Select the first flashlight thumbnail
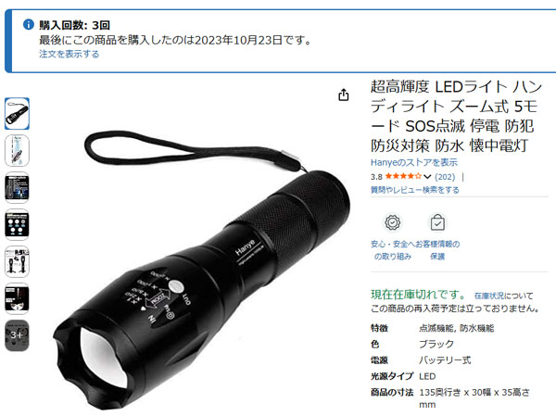Image resolution: width=556 pixels, height=416 pixels. point(17,113)
